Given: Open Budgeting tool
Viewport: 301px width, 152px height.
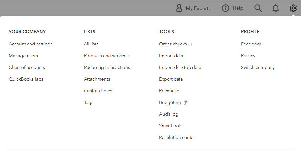Looking at the screenshot, I should pos(170,102).
